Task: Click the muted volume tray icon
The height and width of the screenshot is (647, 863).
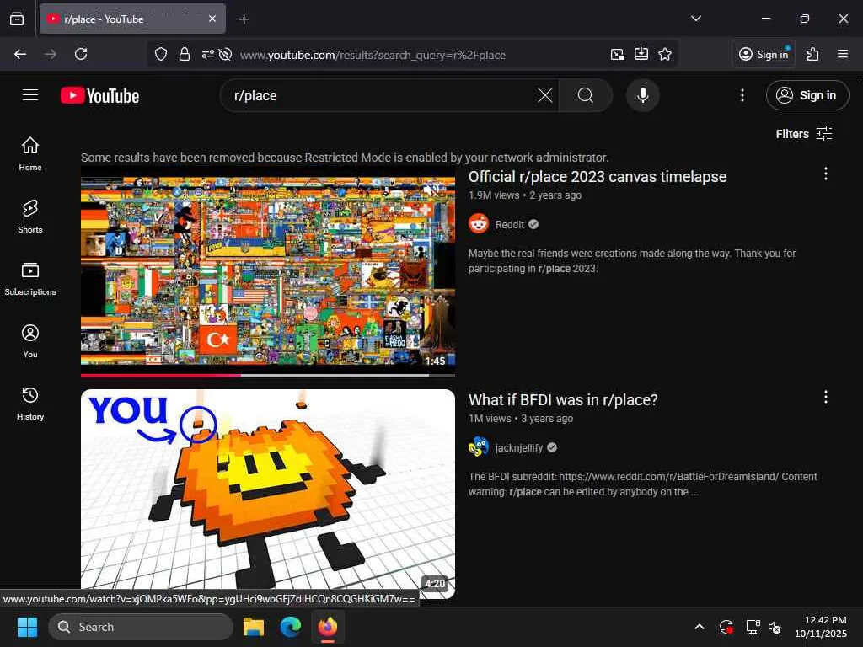Action: (x=775, y=627)
